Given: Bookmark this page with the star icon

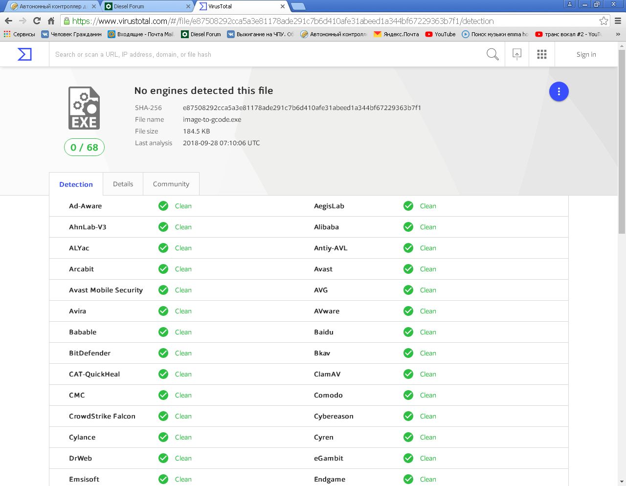Looking at the screenshot, I should point(604,21).
